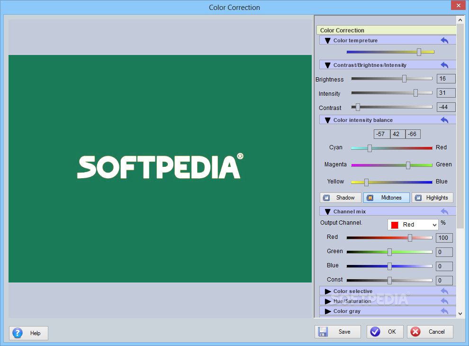
Task: Click the Const slider handle
Action: [389, 281]
